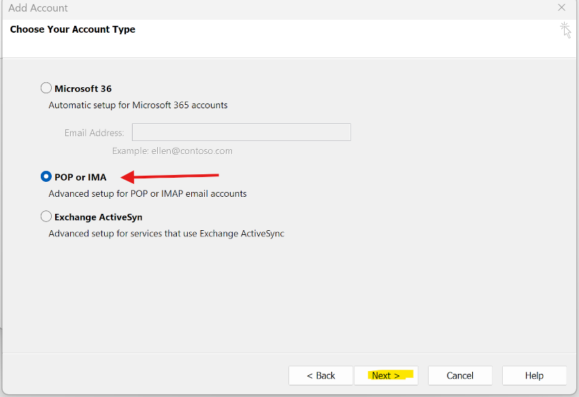Image resolution: width=579 pixels, height=397 pixels.
Task: Select the Microsoft 365 radio button
Action: (x=46, y=88)
